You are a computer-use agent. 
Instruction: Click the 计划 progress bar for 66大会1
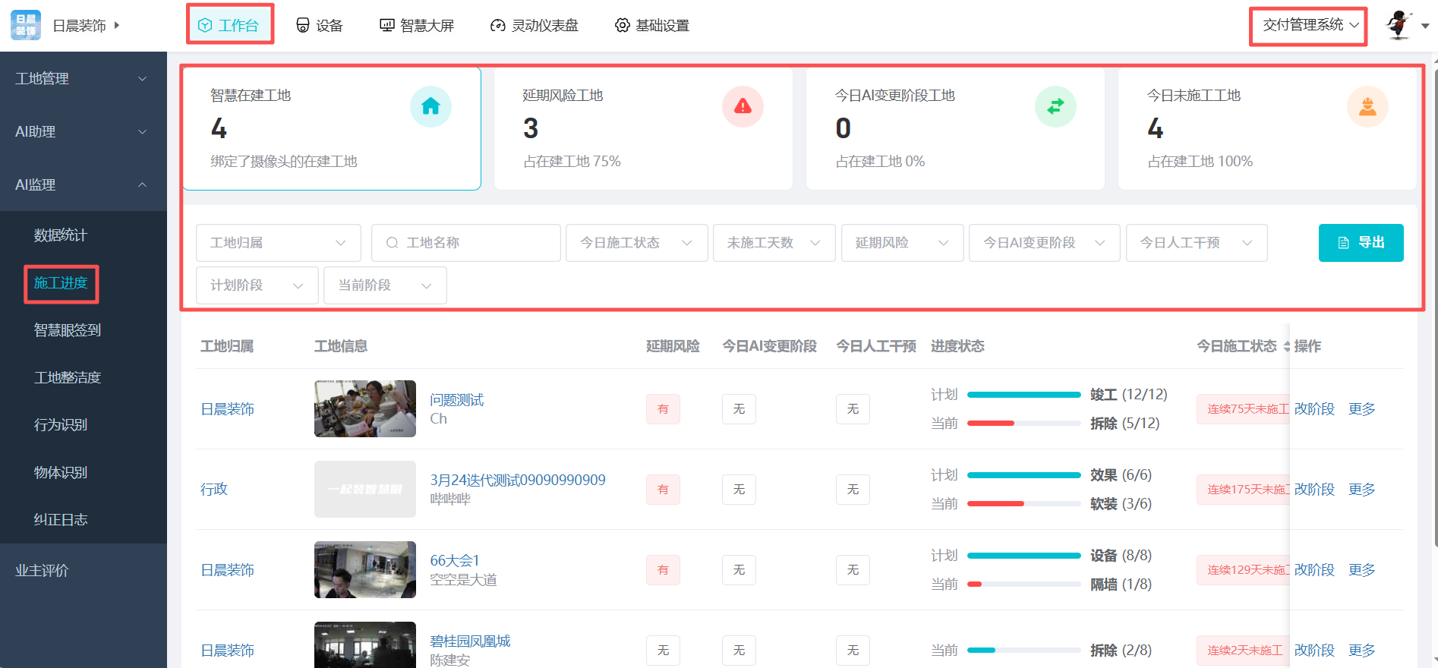(1023, 556)
